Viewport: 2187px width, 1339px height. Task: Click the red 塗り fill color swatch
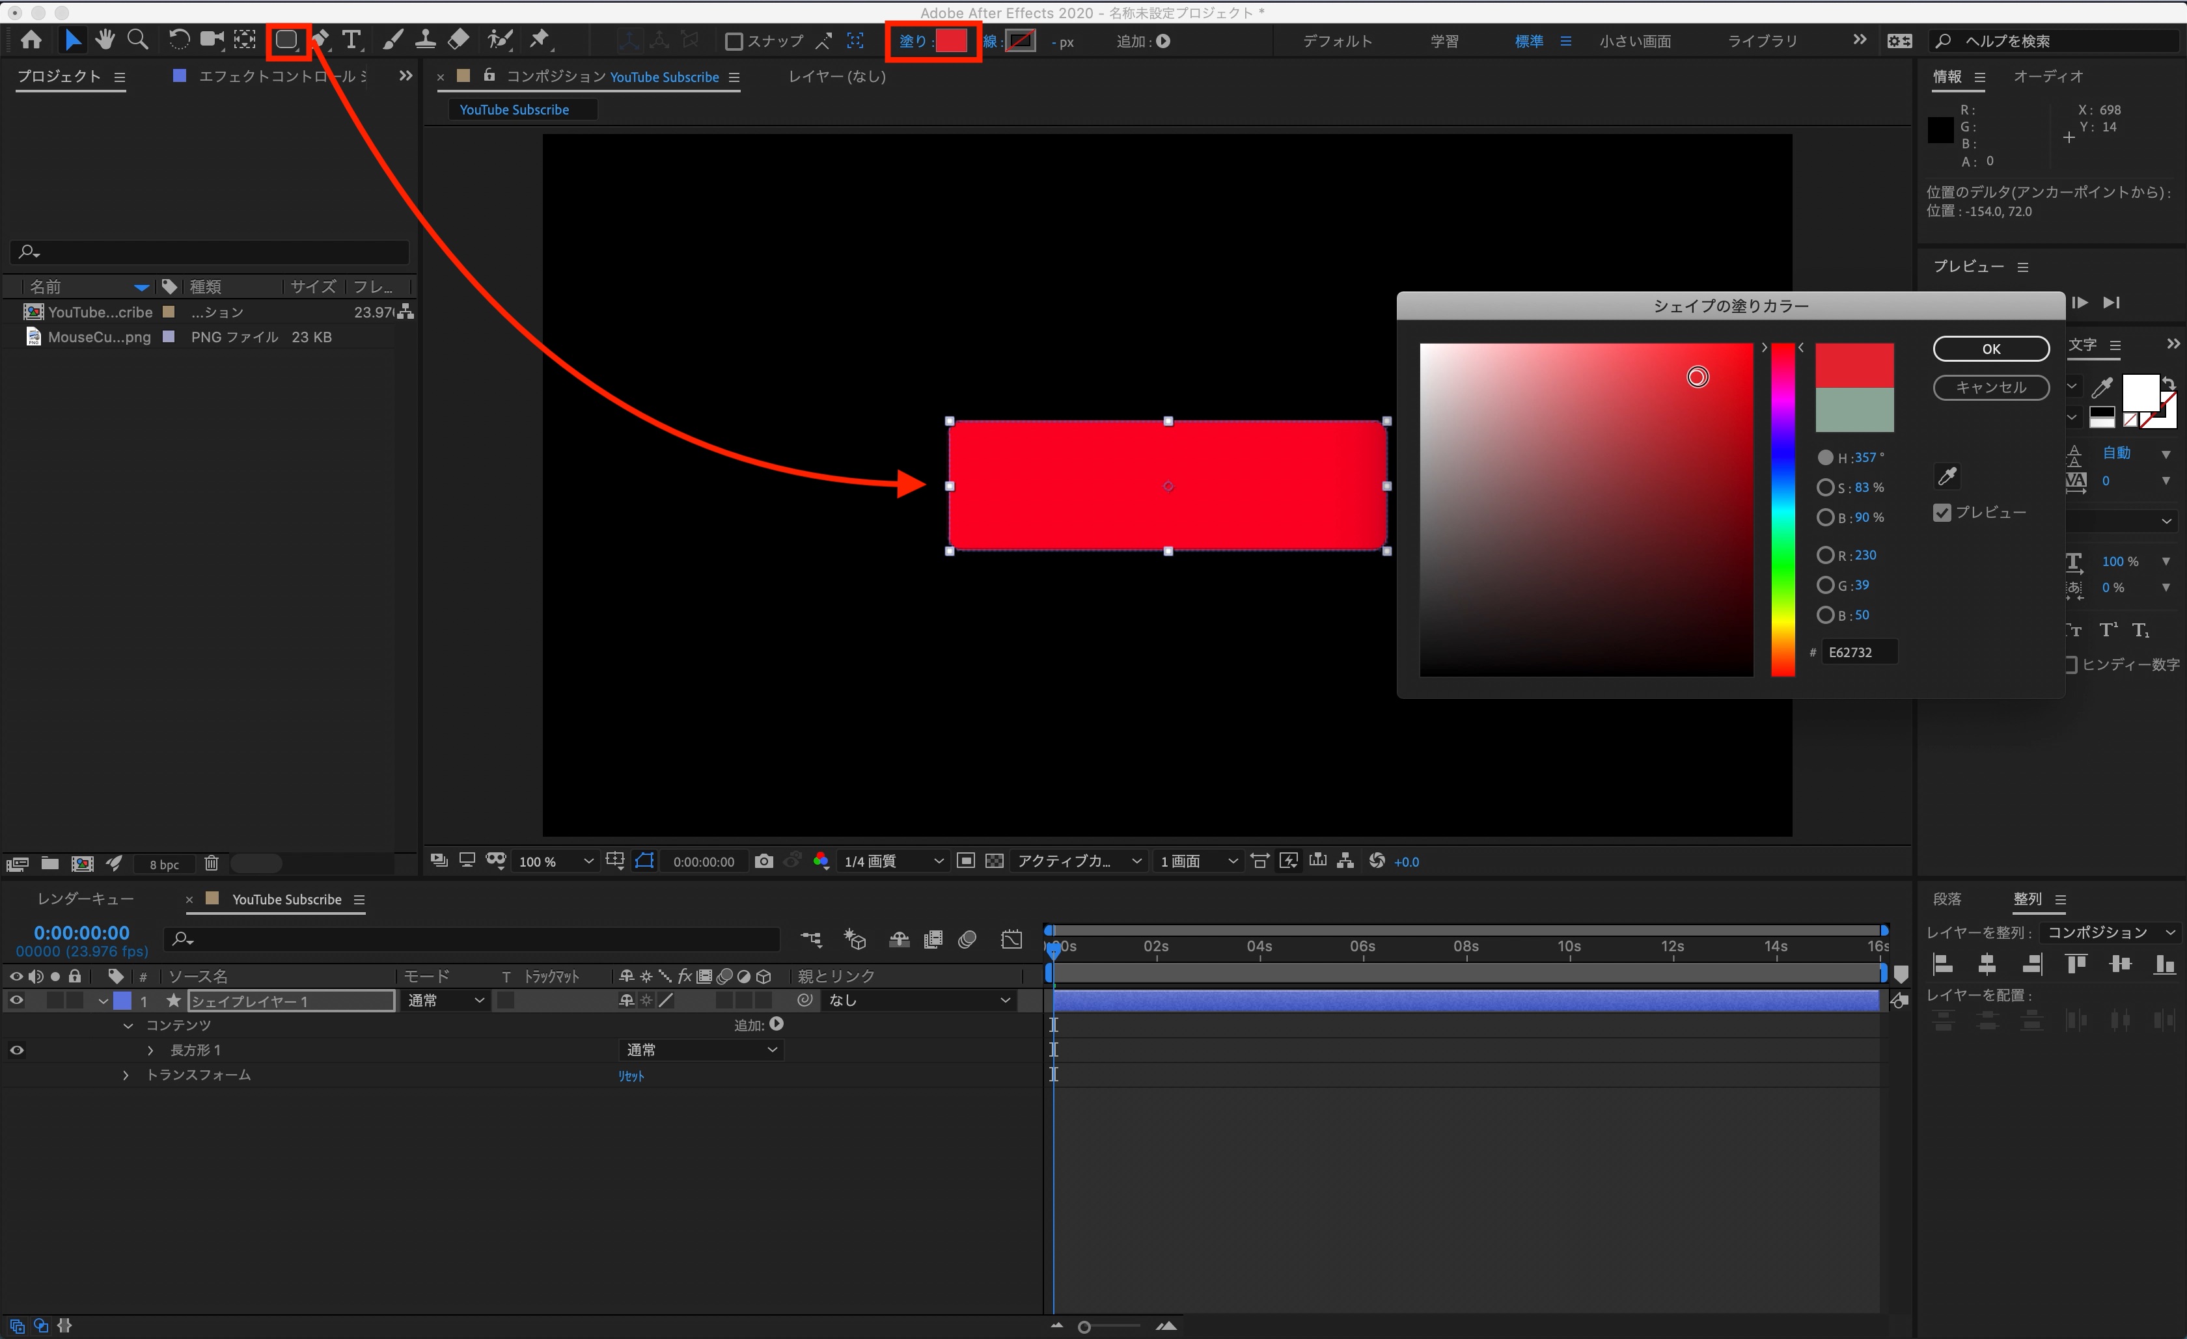pyautogui.click(x=950, y=41)
